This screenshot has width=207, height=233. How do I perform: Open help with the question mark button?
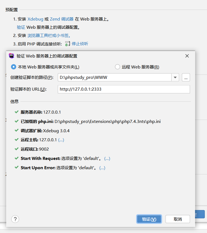pyautogui.click(x=15, y=219)
